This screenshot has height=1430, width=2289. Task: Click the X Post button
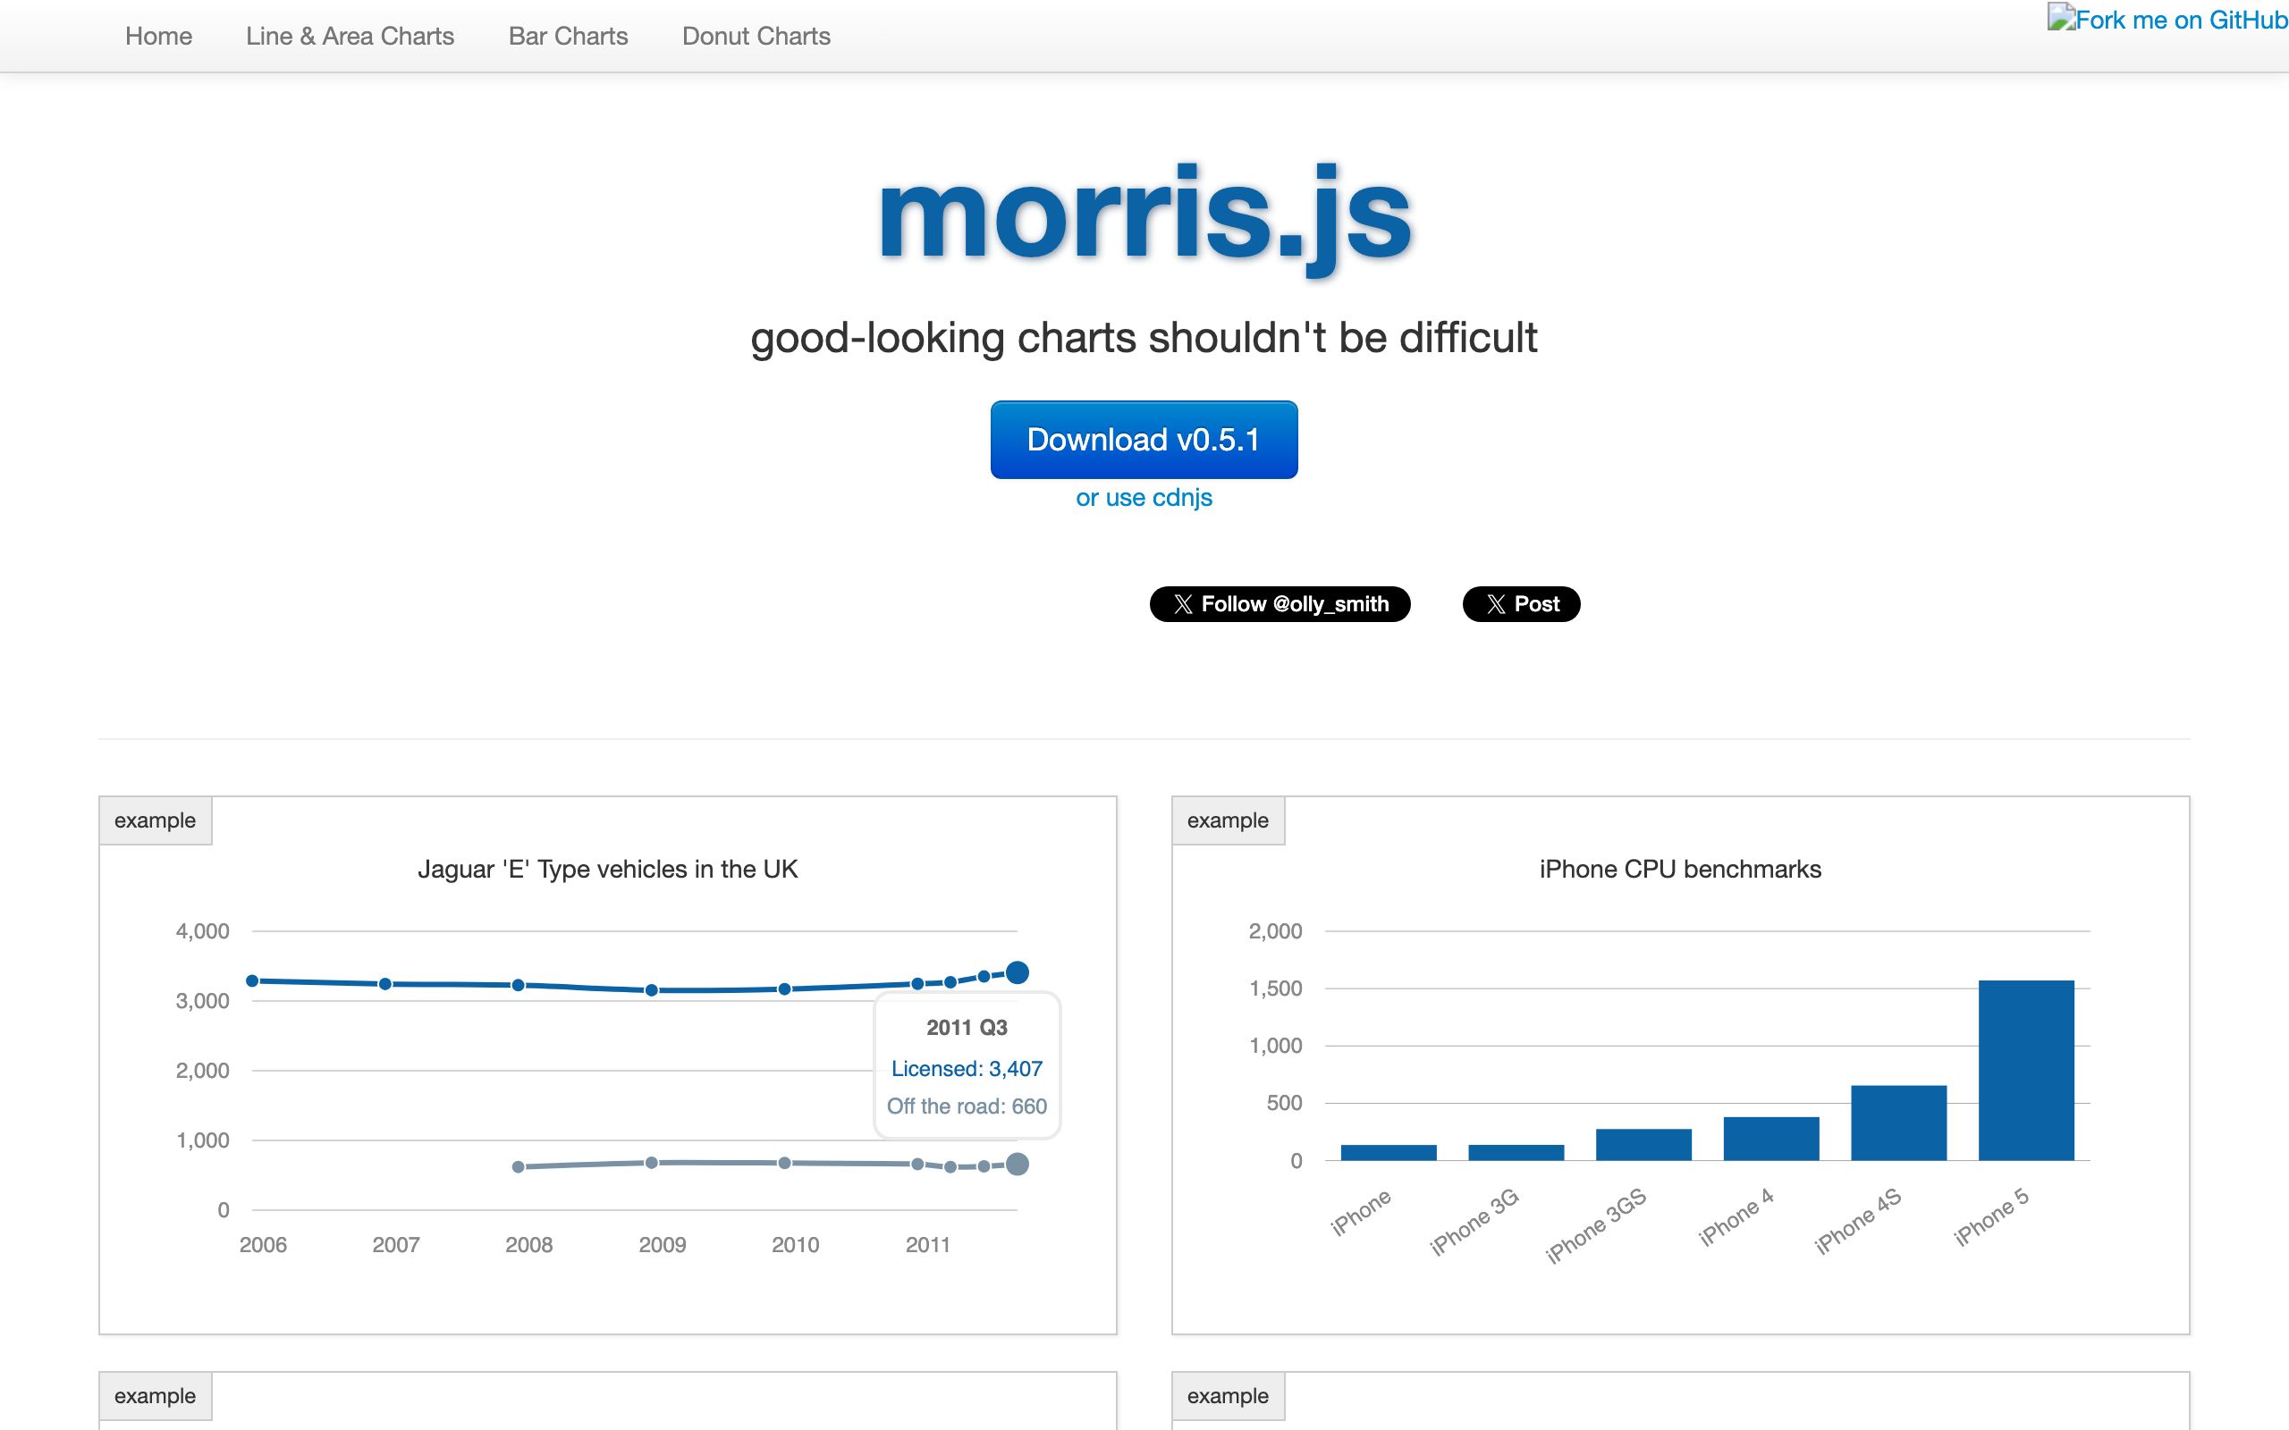point(1521,604)
